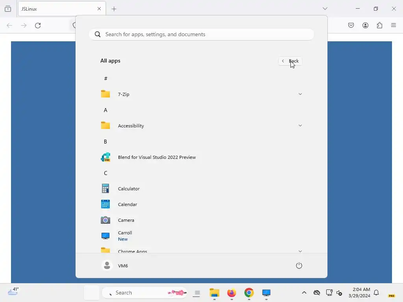Click the browser forward arrow
Viewport: 403px width, 302px height.
pos(24,26)
